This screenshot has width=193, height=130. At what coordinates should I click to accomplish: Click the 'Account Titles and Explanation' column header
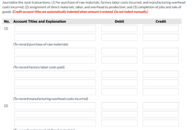[x=40, y=22]
